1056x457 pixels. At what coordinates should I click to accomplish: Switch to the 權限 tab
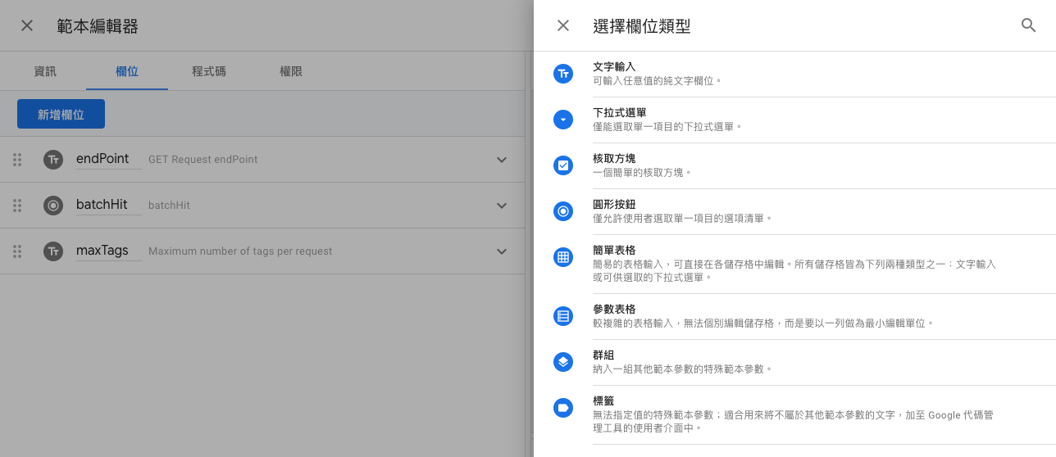(291, 71)
